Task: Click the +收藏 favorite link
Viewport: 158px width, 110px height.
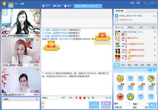Action: pos(153,16)
